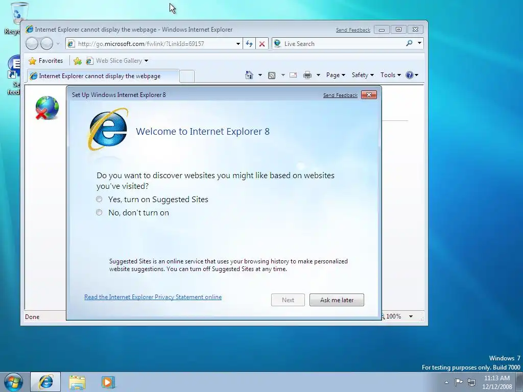Click the Action Center flag tray icon

point(459,382)
